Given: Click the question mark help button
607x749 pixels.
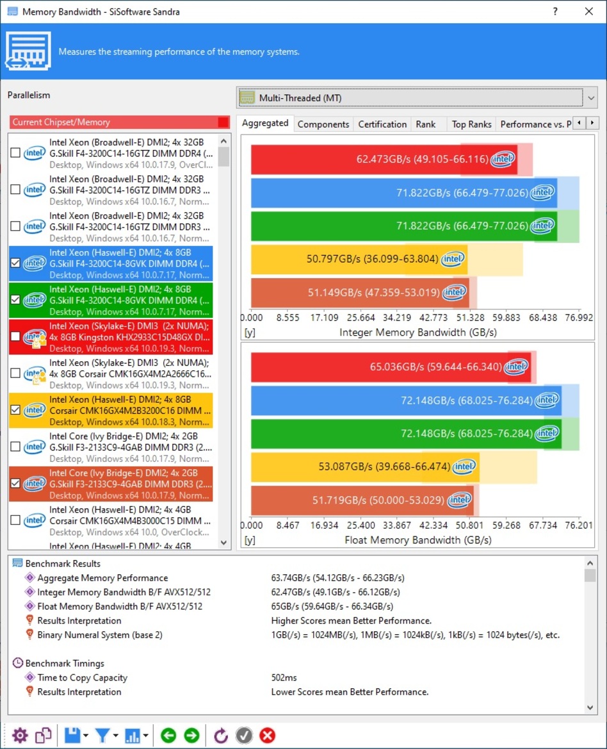Looking at the screenshot, I should 555,12.
